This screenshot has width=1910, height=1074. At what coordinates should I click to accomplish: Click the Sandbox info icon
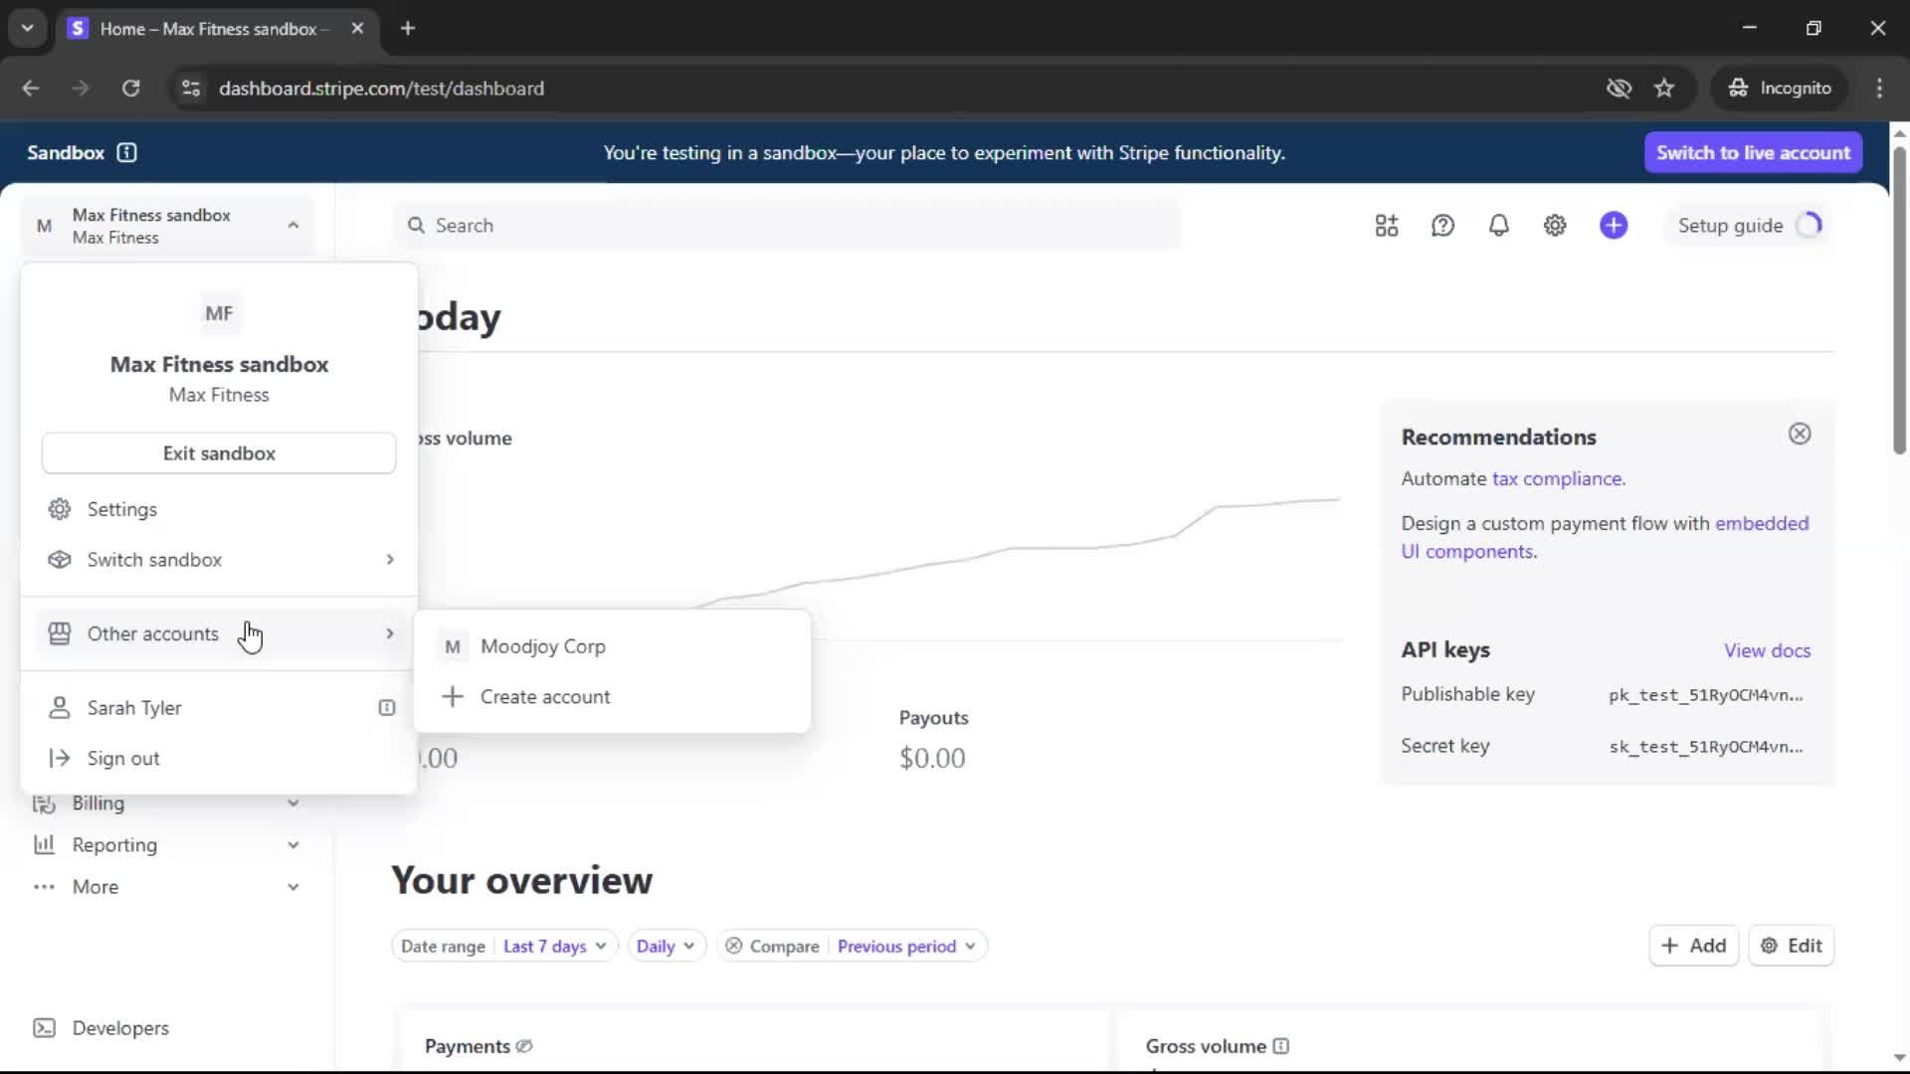[126, 152]
